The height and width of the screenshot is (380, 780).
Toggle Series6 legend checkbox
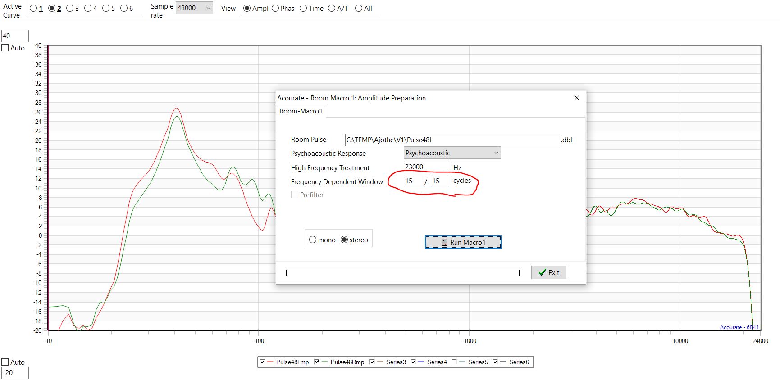coord(495,362)
